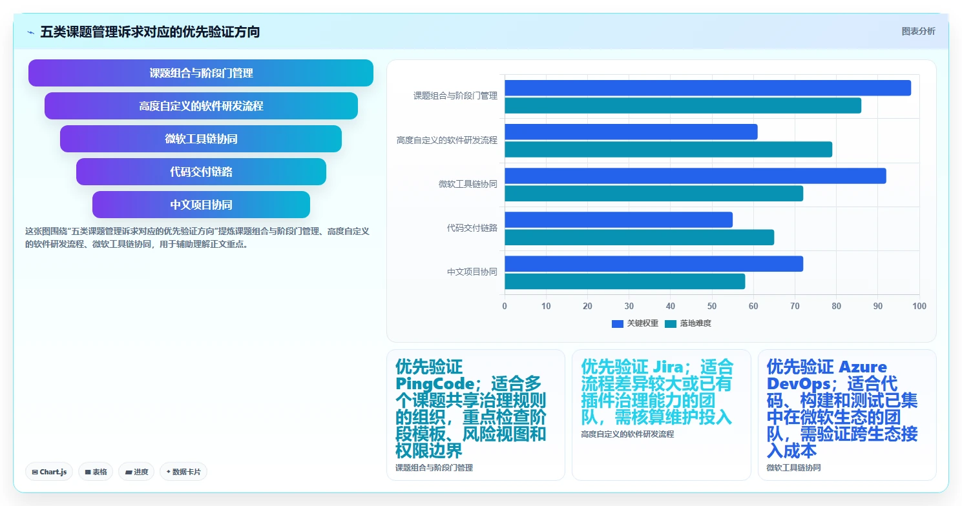
Task: Click the 高度自定义的软件研发流程 y-axis label
Action: pyautogui.click(x=447, y=140)
